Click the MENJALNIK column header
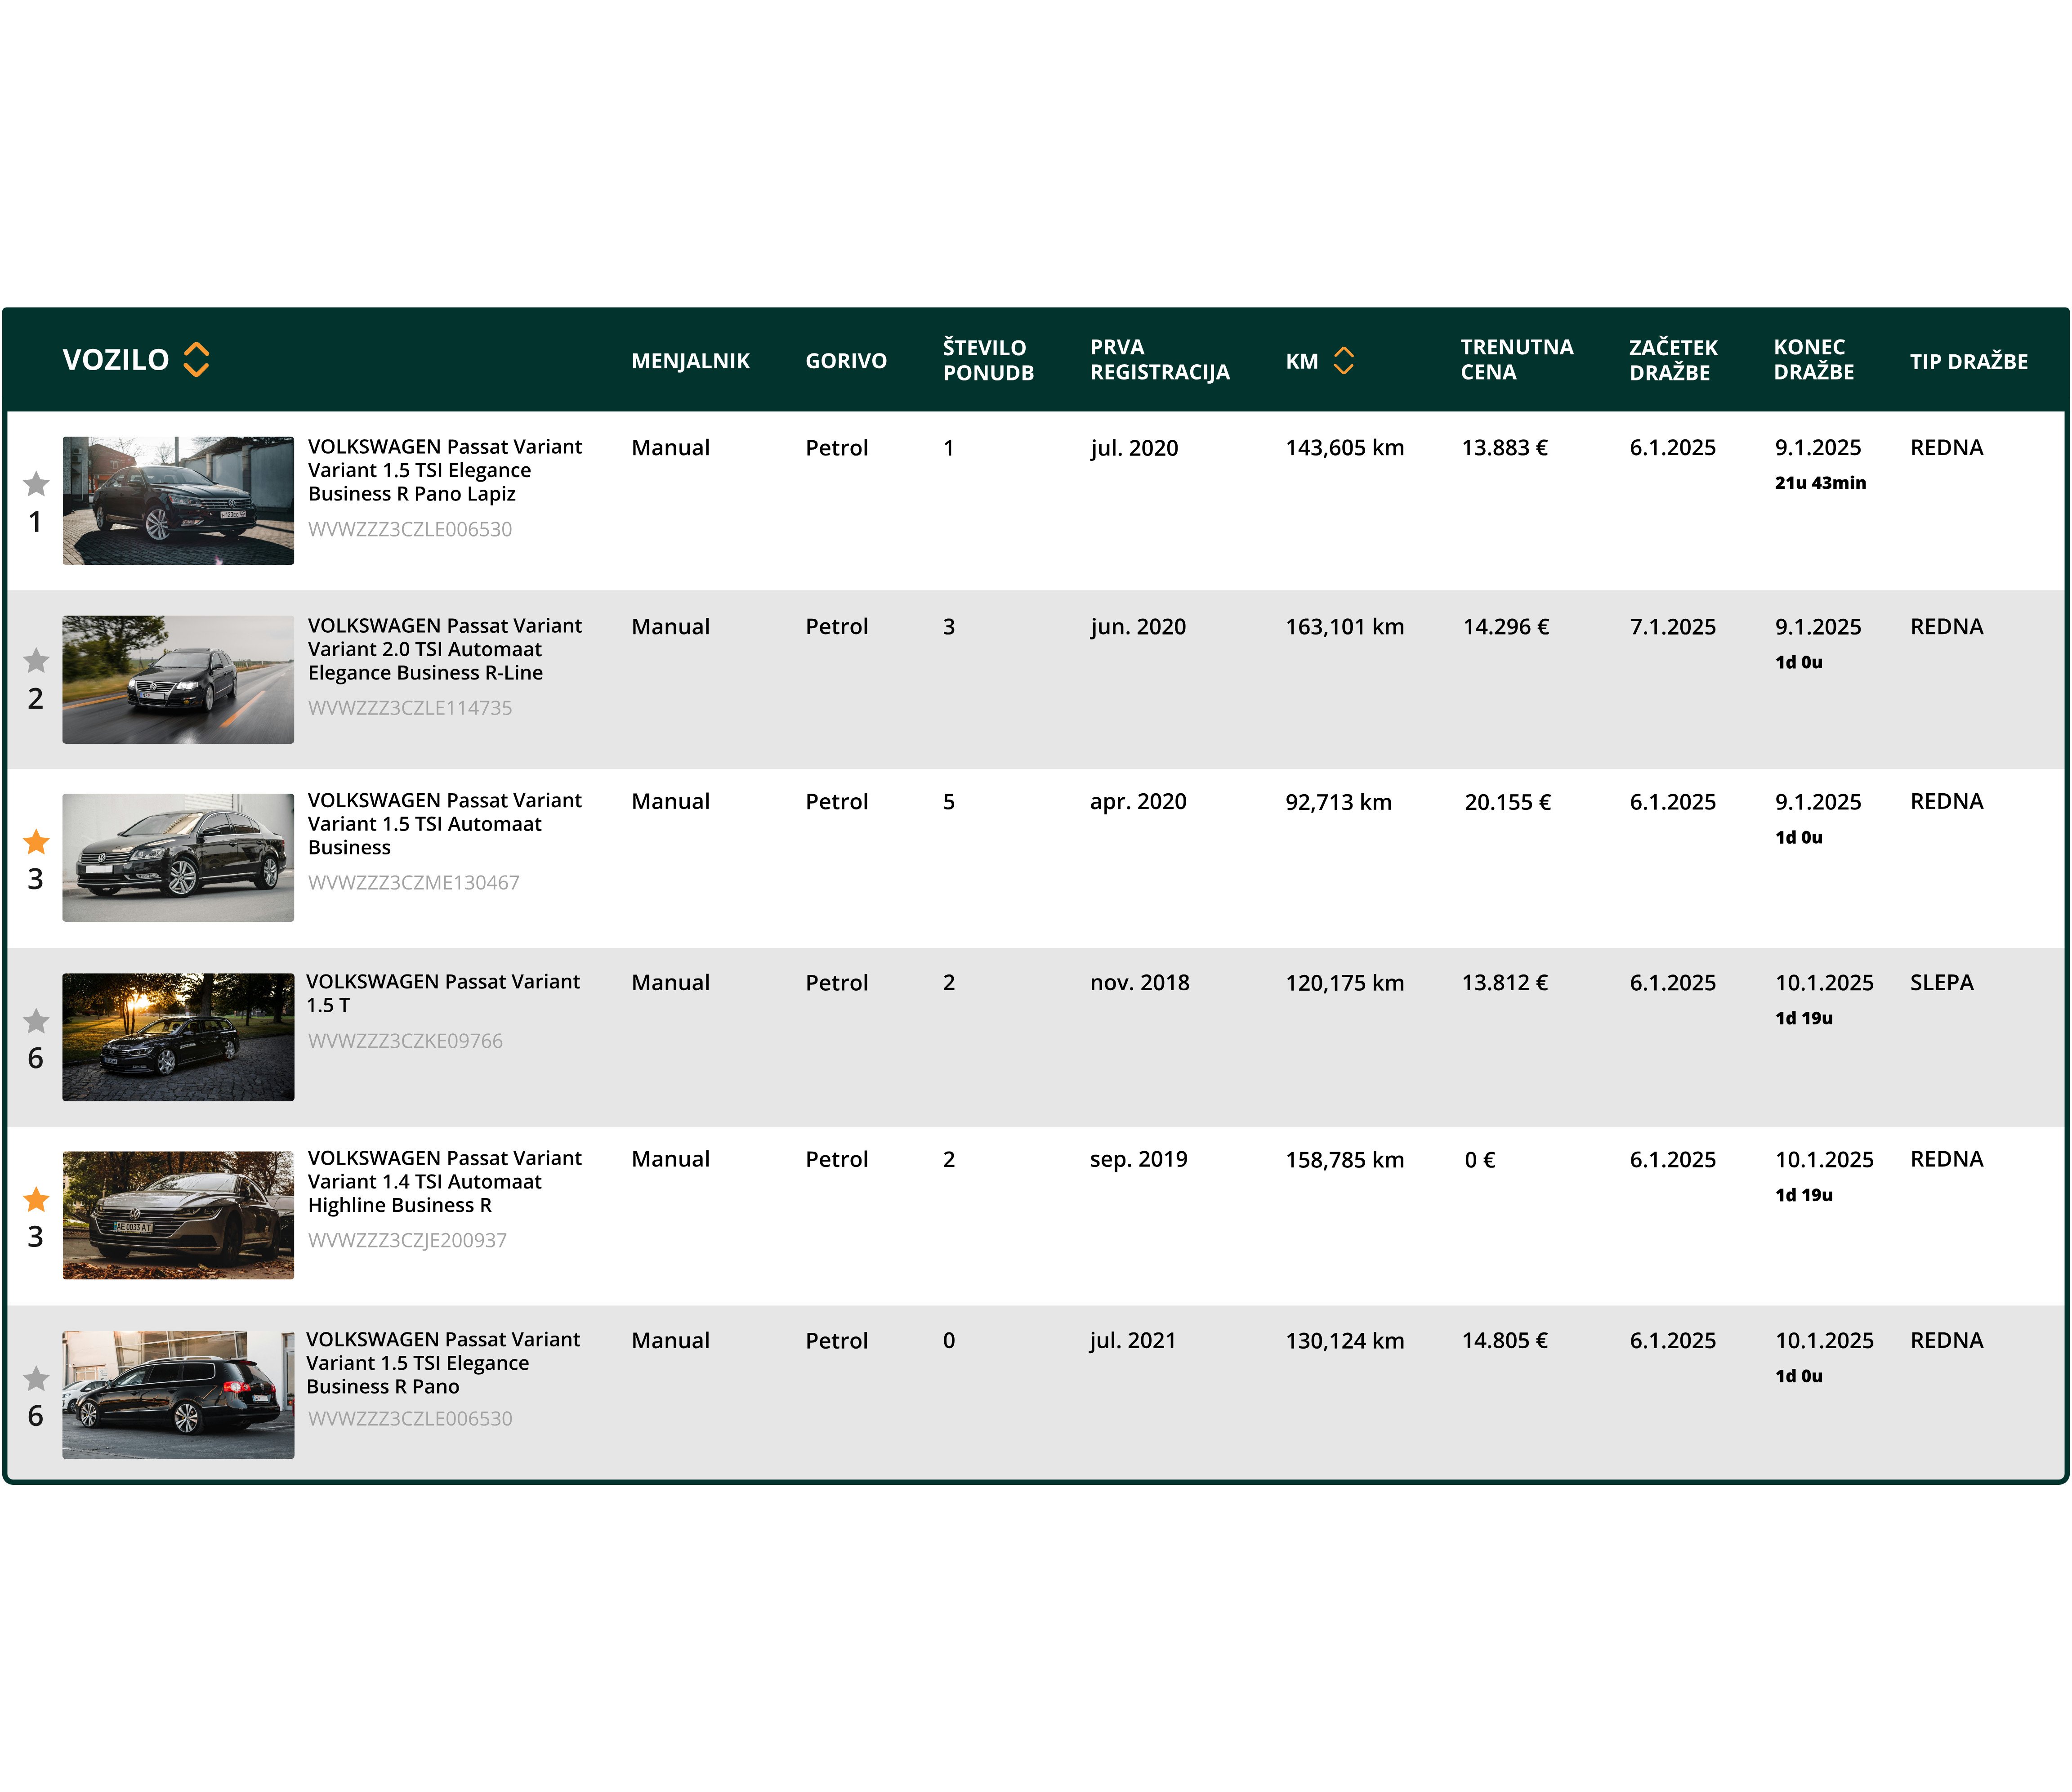The width and height of the screenshot is (2072, 1792). (x=690, y=361)
